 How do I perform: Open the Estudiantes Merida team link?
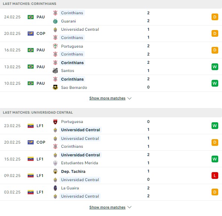pyautogui.click(x=80, y=163)
